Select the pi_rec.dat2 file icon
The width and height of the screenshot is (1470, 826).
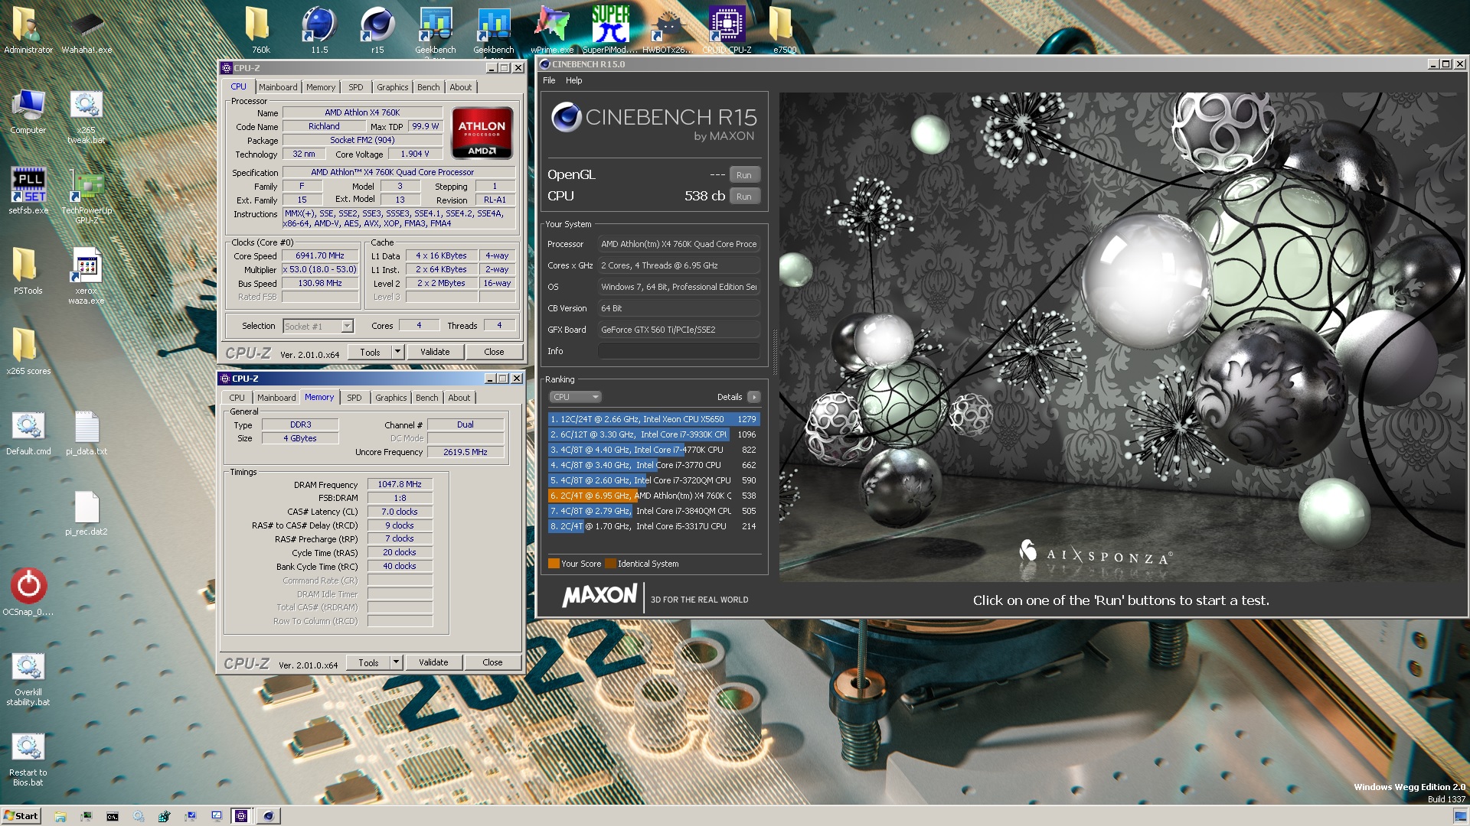pyautogui.click(x=87, y=512)
